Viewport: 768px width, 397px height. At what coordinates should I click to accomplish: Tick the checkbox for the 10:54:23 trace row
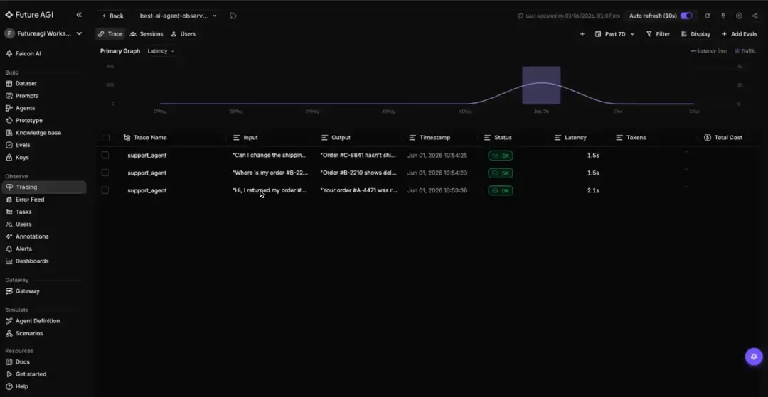pos(105,173)
